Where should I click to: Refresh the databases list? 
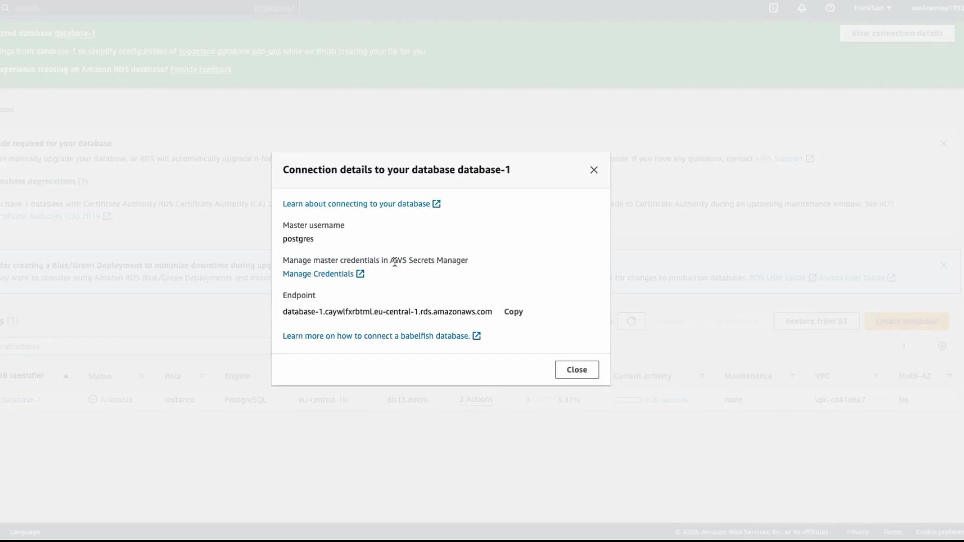[x=631, y=321]
